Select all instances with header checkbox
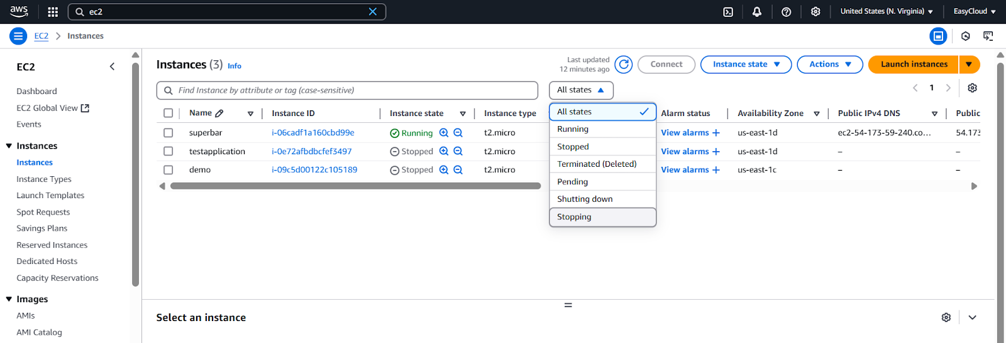Screen dimensions: 1006x343 pyautogui.click(x=168, y=113)
